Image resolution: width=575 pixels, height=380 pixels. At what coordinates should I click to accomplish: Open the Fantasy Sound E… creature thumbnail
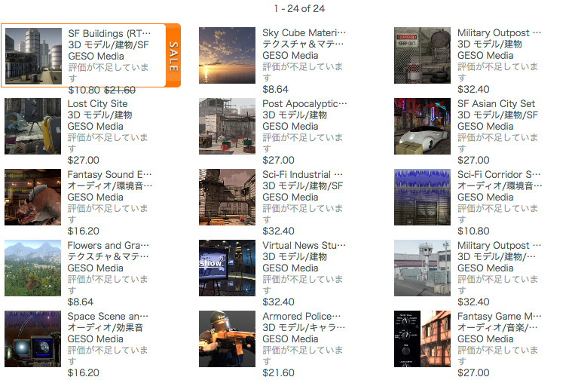(32, 197)
